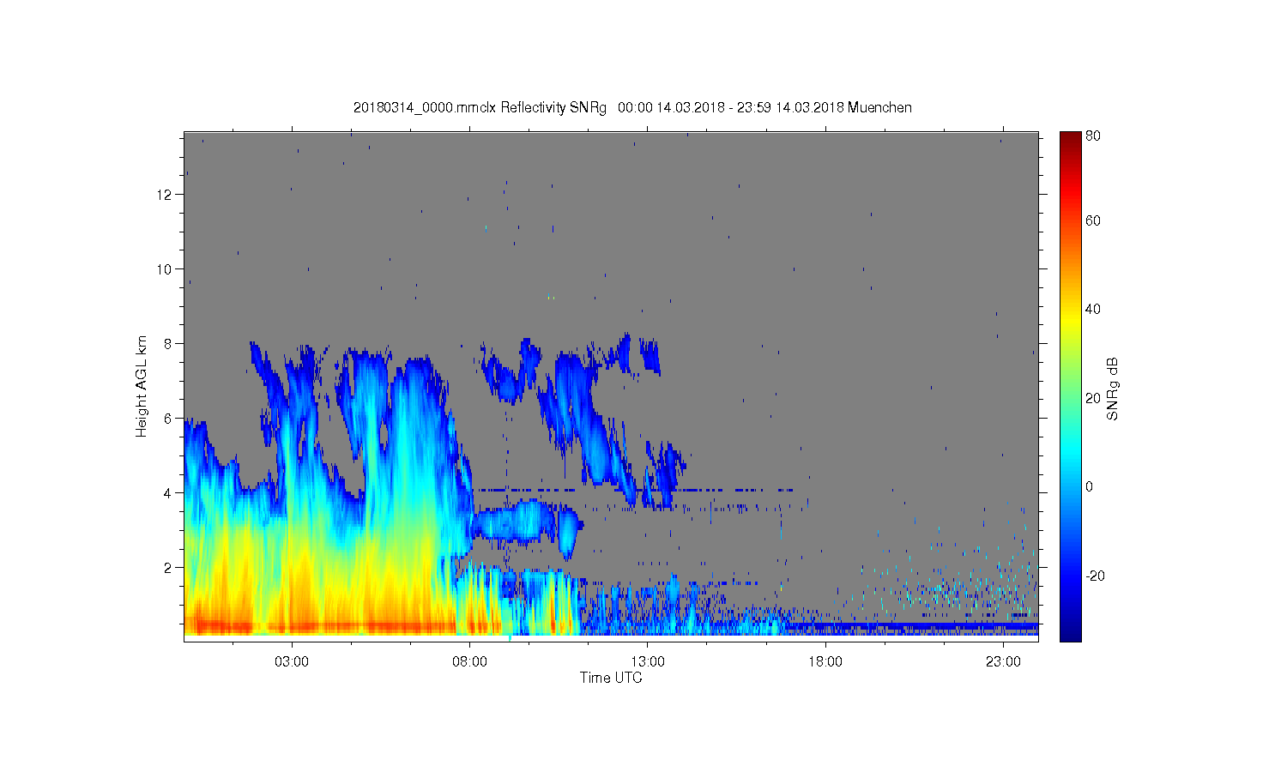This screenshot has height=772, width=1287.
Task: Click the dark red top of colorbar
Action: pos(1070,140)
